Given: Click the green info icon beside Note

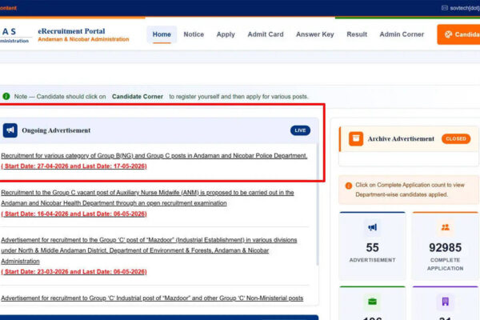Looking at the screenshot, I should 6,96.
